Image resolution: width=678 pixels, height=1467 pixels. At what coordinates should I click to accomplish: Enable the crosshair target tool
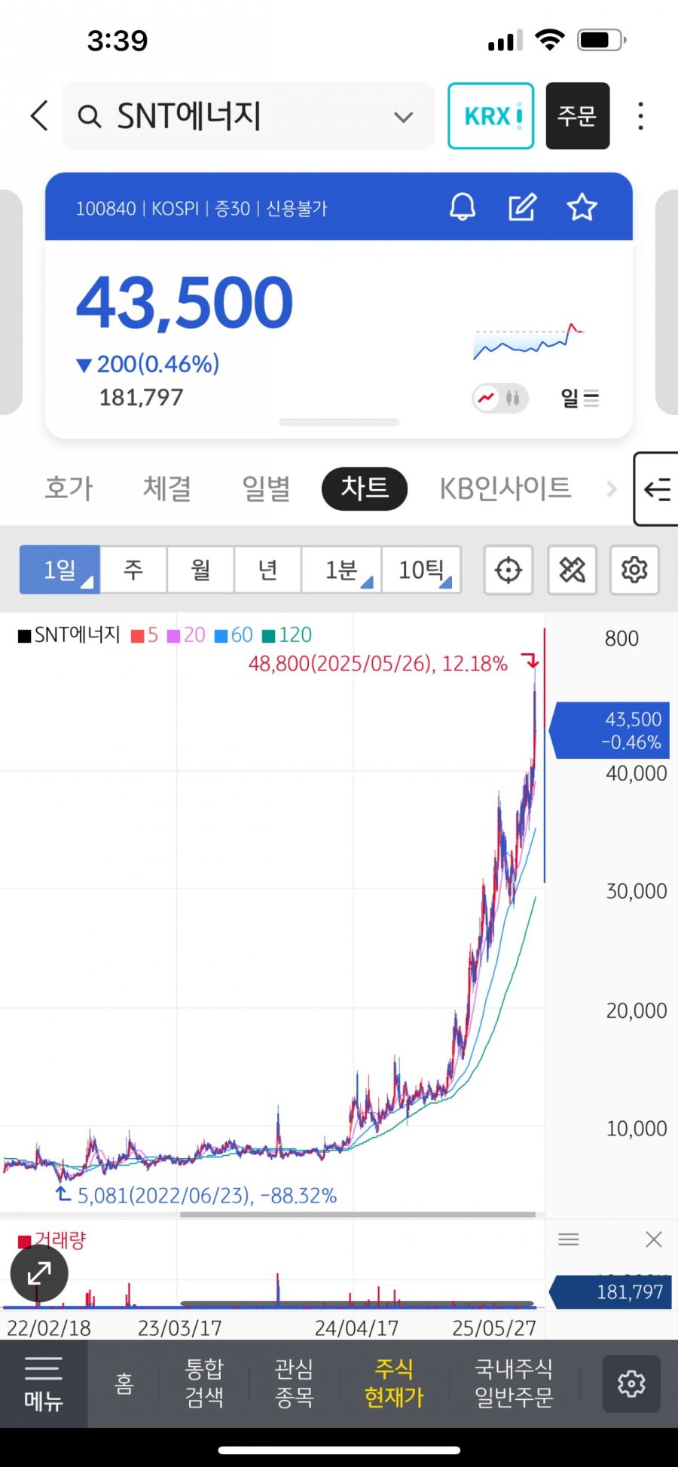pos(508,570)
